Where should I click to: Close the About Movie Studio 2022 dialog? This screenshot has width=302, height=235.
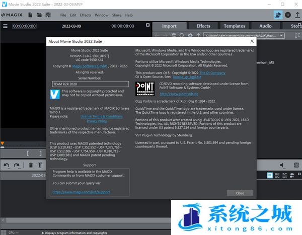252,41
